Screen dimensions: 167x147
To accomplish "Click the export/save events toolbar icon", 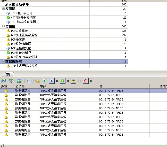I will pos(4,81).
